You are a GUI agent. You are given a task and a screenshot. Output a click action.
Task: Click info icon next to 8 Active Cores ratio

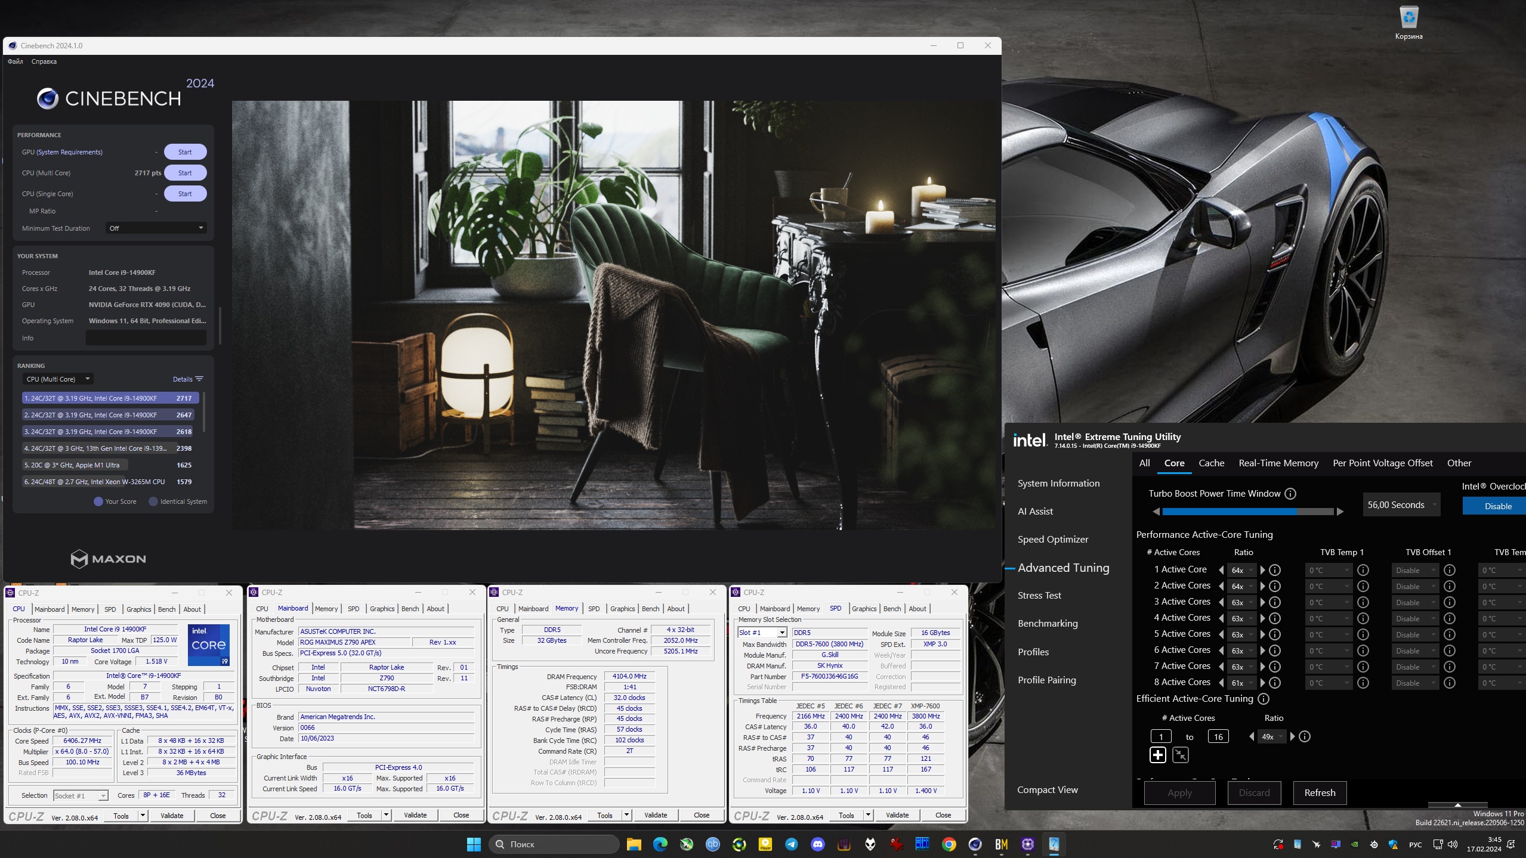coord(1275,683)
